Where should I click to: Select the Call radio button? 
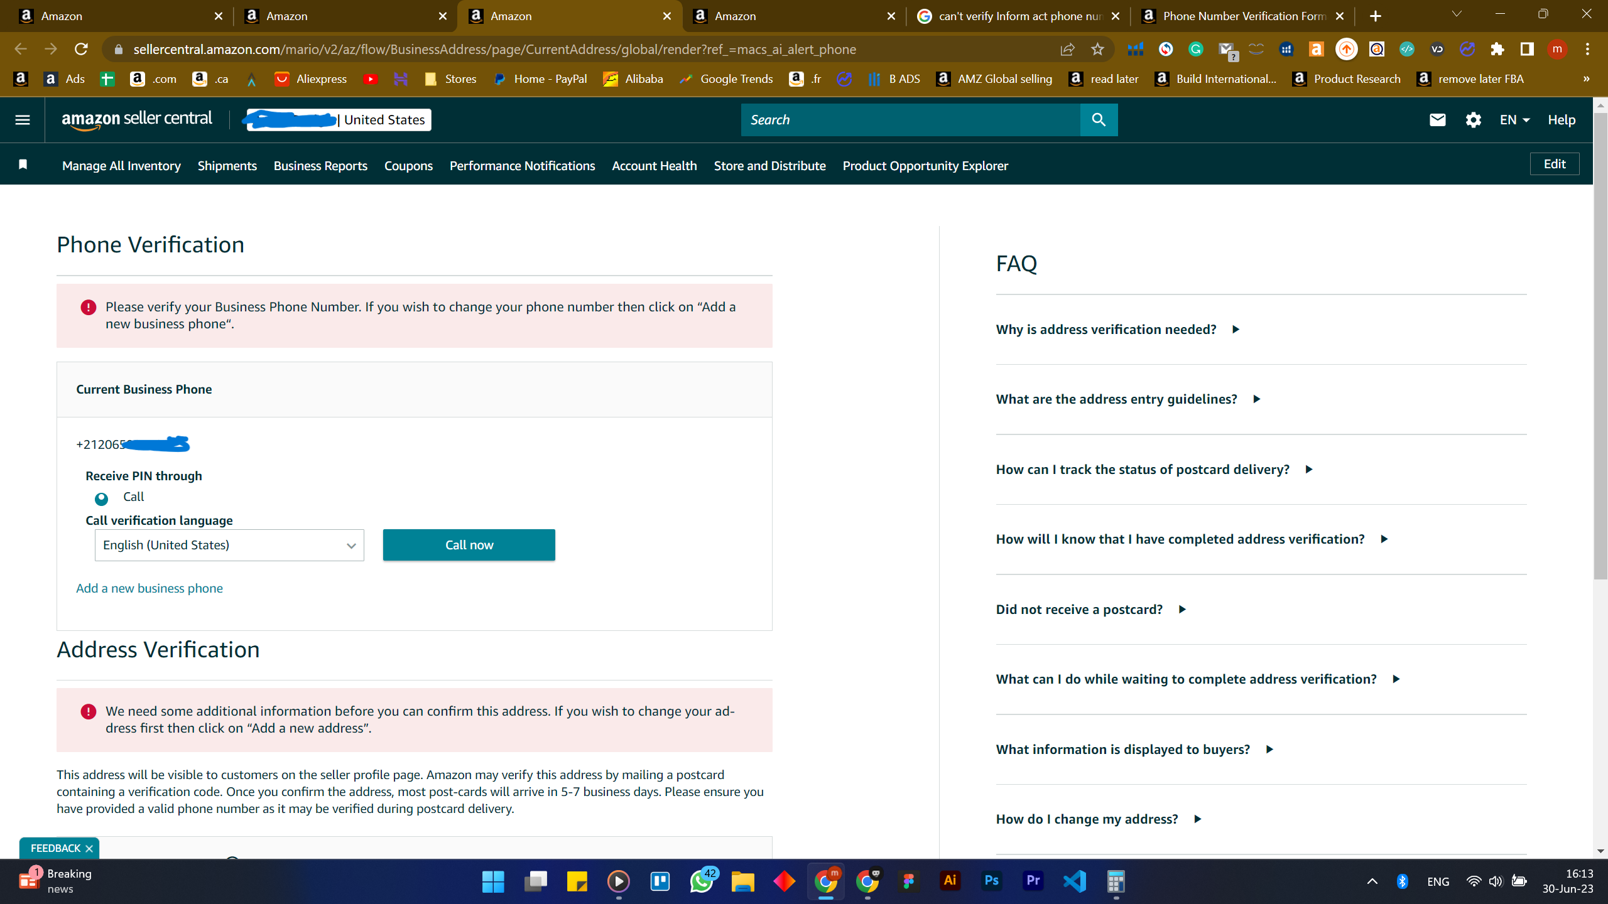pos(101,498)
